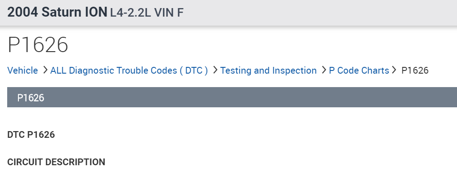The height and width of the screenshot is (189, 457).
Task: Click the L4-2.2L VIN F engine label
Action: point(147,13)
